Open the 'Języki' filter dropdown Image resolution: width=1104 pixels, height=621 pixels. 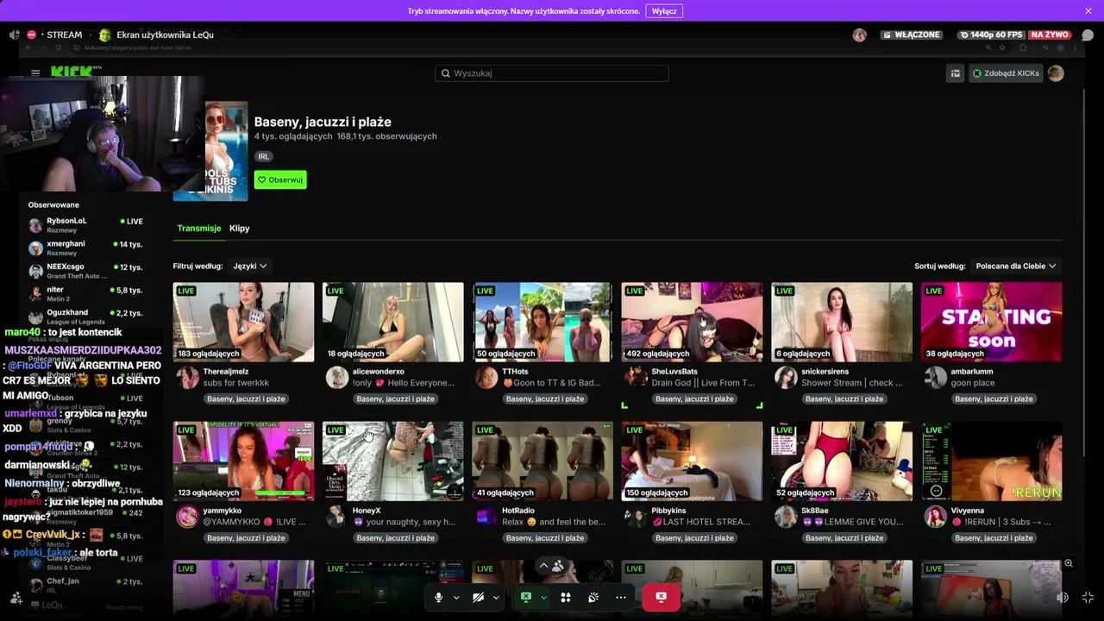point(249,267)
